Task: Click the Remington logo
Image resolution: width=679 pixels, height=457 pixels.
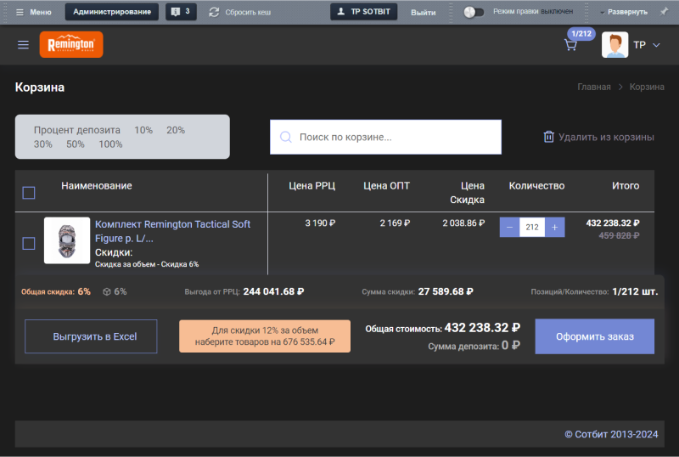Action: [71, 44]
